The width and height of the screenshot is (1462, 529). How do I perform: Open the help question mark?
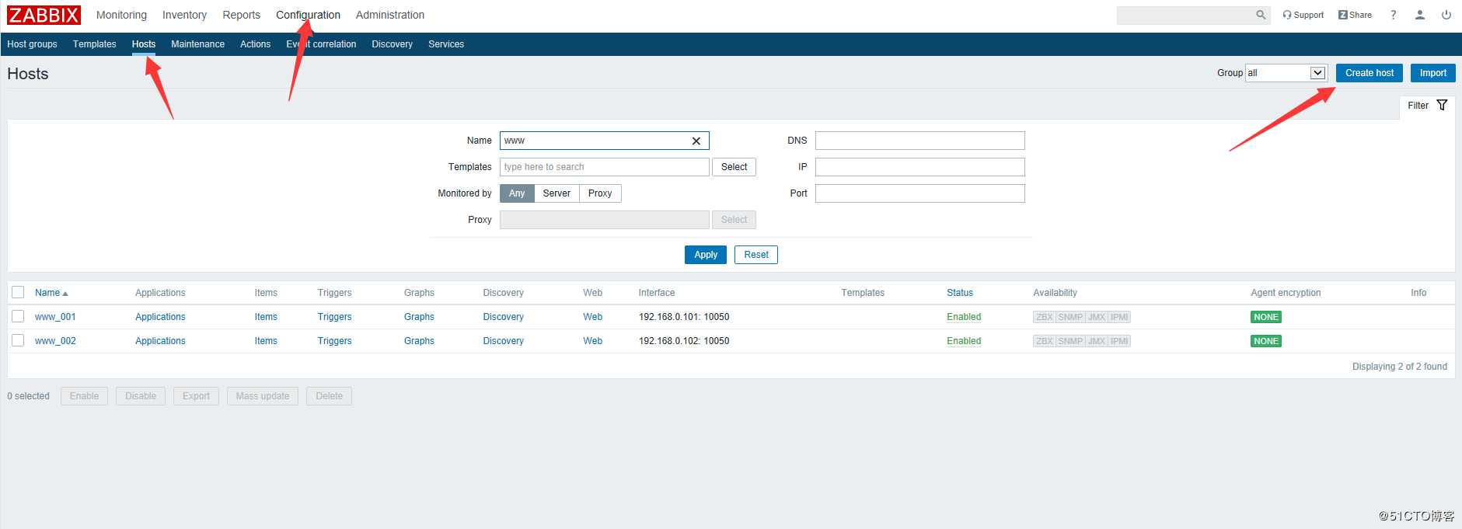pyautogui.click(x=1394, y=15)
